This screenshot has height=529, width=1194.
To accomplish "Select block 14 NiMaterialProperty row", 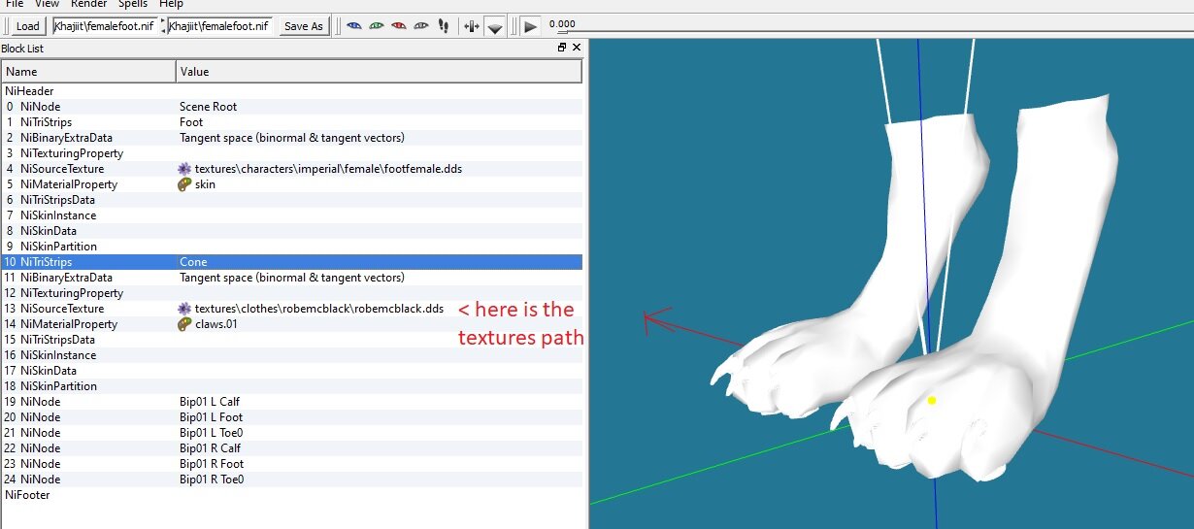I will coord(291,324).
